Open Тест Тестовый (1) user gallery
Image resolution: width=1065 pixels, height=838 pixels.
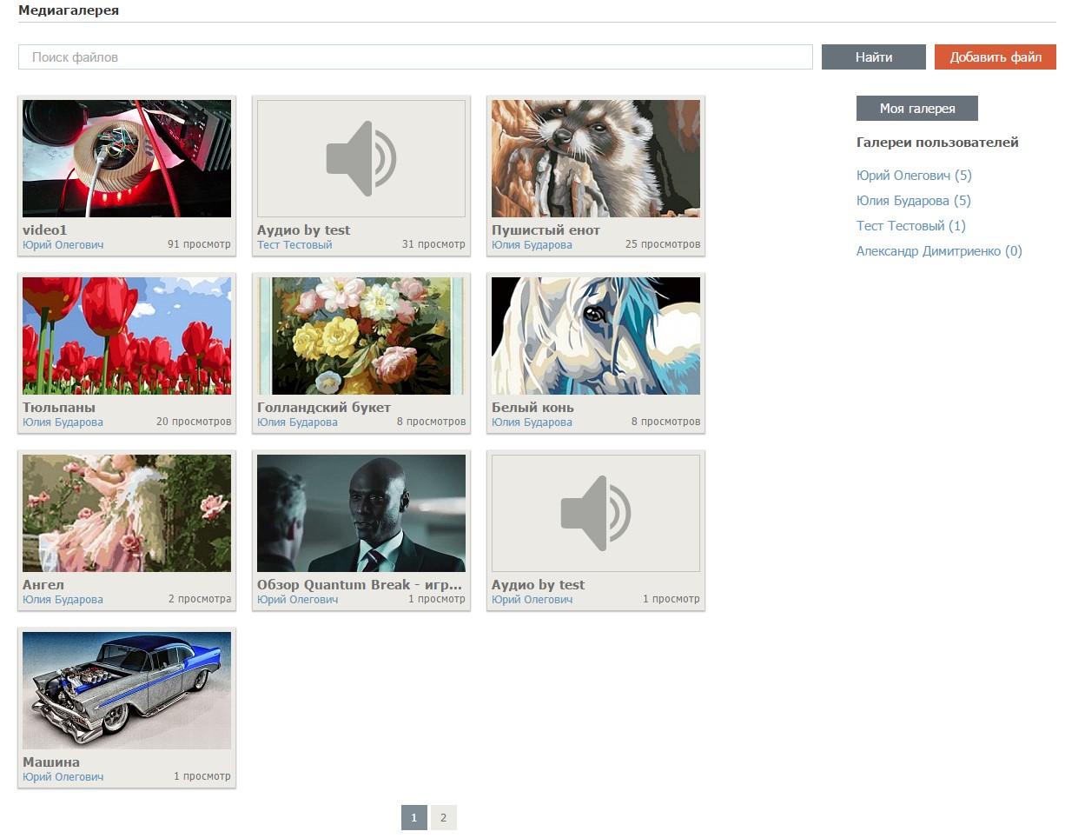[910, 226]
